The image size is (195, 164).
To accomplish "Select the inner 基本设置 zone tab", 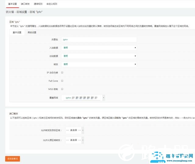I will point(17,32).
